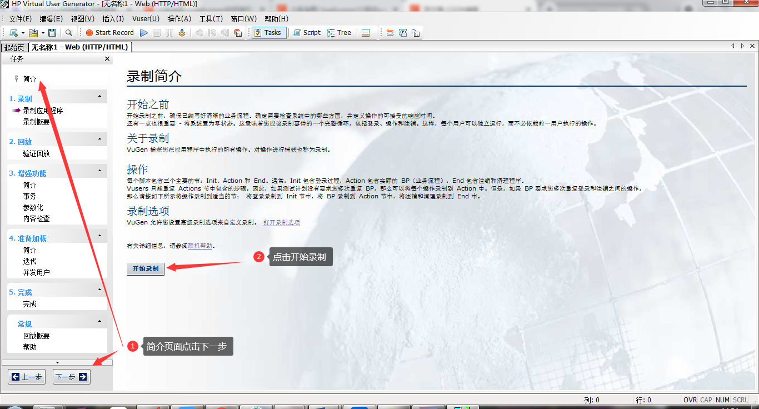Select 迭代 under 准备加载
759x409 pixels.
click(29, 261)
